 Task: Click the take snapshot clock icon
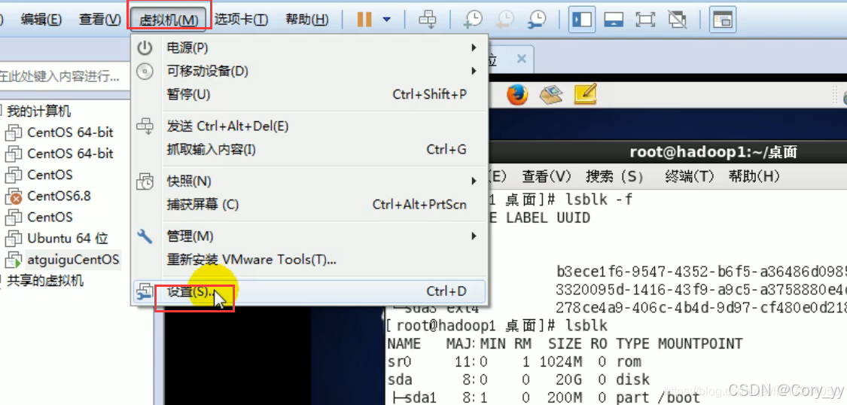[x=474, y=20]
